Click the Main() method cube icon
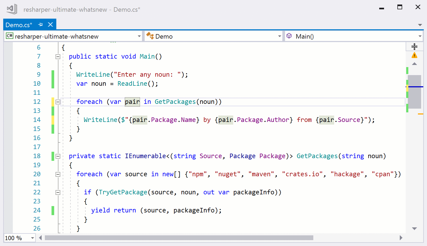The width and height of the screenshot is (427, 246). point(289,36)
